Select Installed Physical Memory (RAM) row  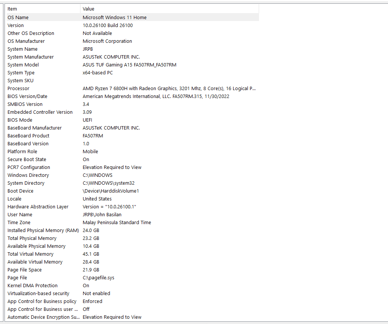(x=132, y=231)
